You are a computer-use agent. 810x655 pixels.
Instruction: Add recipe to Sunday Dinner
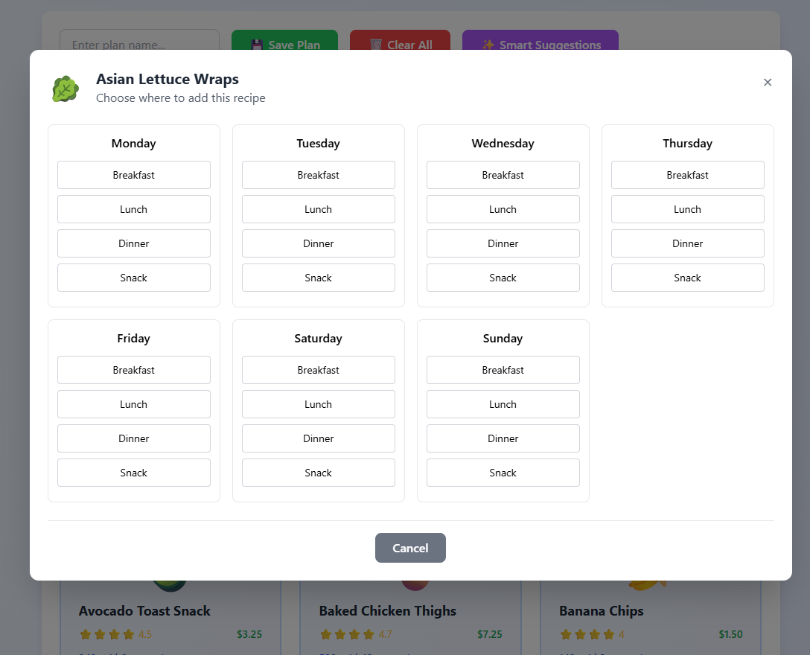pos(503,438)
